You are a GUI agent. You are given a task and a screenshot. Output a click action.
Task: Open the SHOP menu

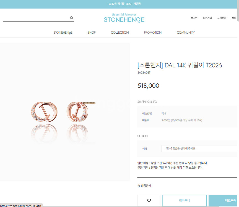[92, 33]
